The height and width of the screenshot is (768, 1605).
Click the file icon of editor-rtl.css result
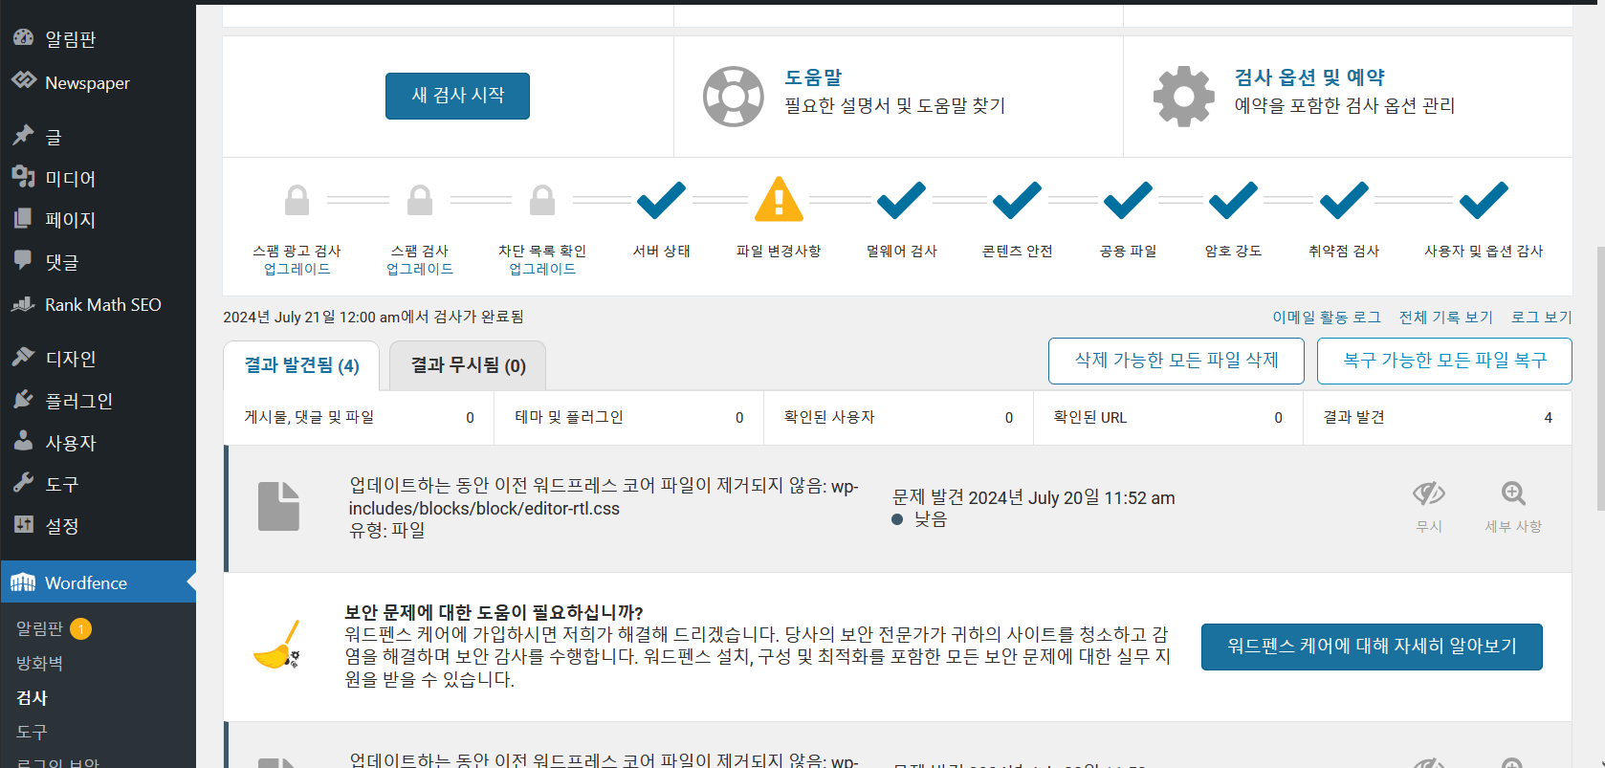point(278,506)
